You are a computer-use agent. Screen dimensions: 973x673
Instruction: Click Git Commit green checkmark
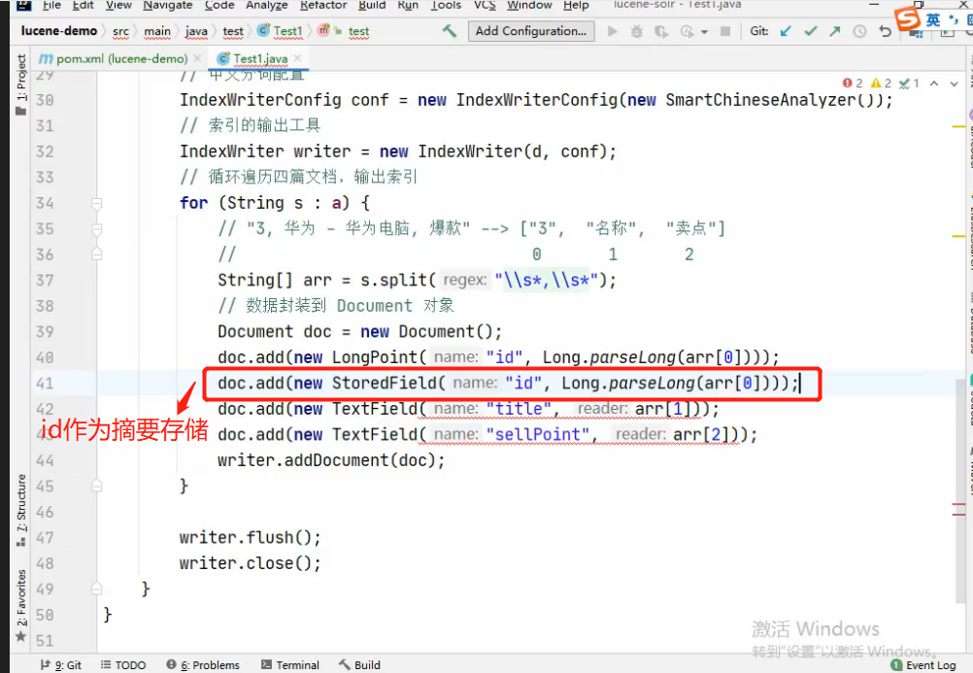click(811, 31)
